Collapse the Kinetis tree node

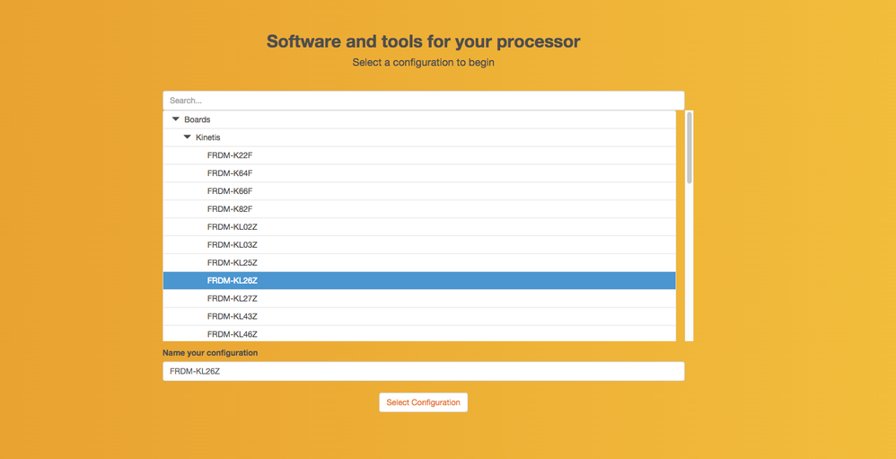pyautogui.click(x=188, y=137)
